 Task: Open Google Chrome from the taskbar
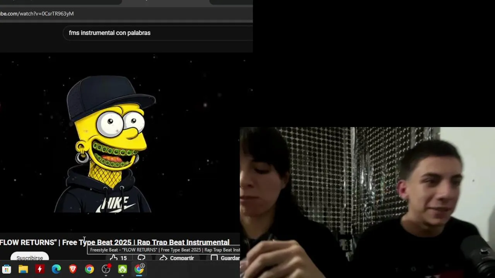[89, 269]
